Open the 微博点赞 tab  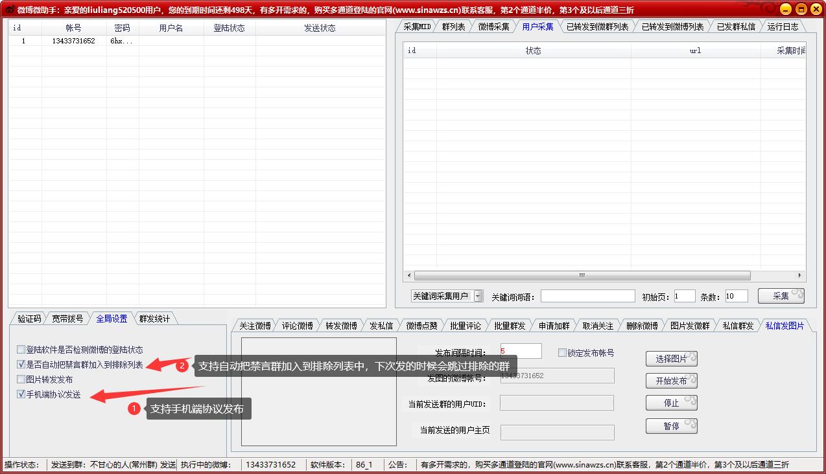[x=421, y=326]
